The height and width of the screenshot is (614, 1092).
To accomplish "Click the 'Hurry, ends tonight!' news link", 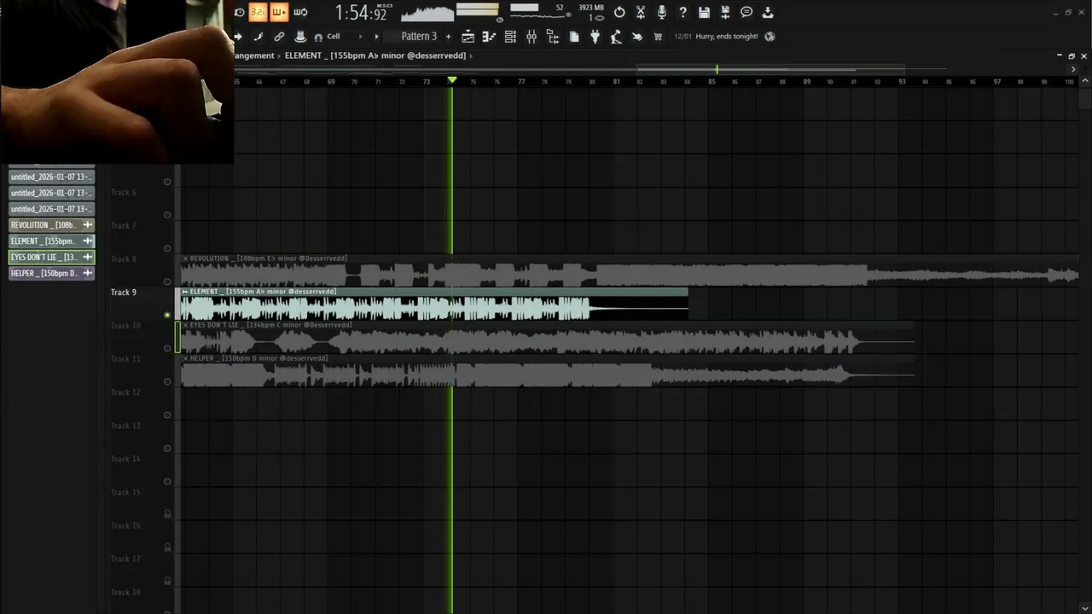I will (727, 37).
